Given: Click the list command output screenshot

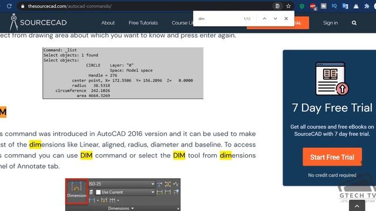Looking at the screenshot, I should point(123,73).
